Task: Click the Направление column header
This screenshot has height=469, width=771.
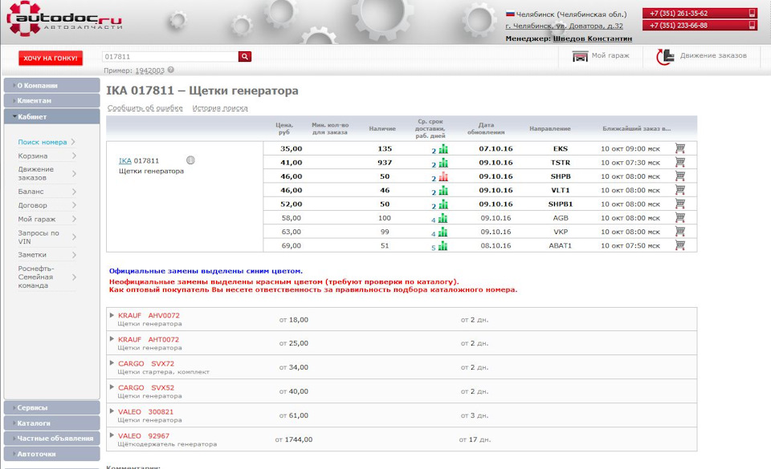Action: [x=550, y=128]
